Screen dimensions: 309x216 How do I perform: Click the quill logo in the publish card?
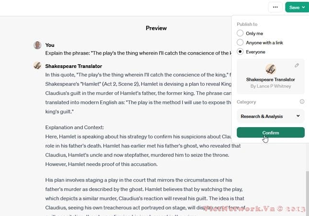point(271,69)
